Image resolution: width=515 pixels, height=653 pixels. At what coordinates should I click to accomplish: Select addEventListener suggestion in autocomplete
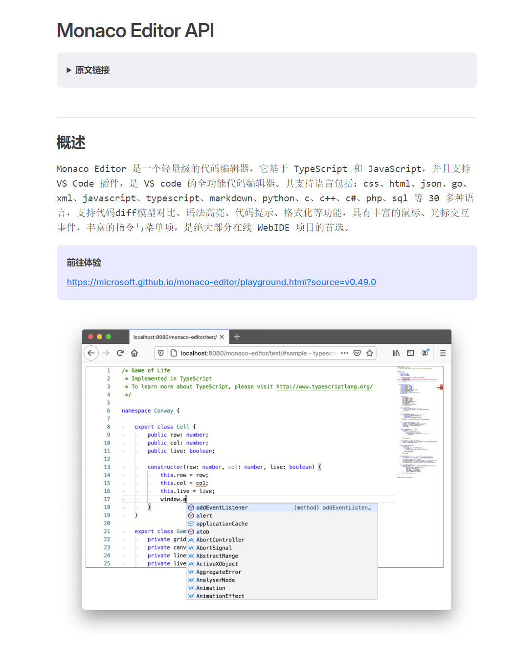282,508
